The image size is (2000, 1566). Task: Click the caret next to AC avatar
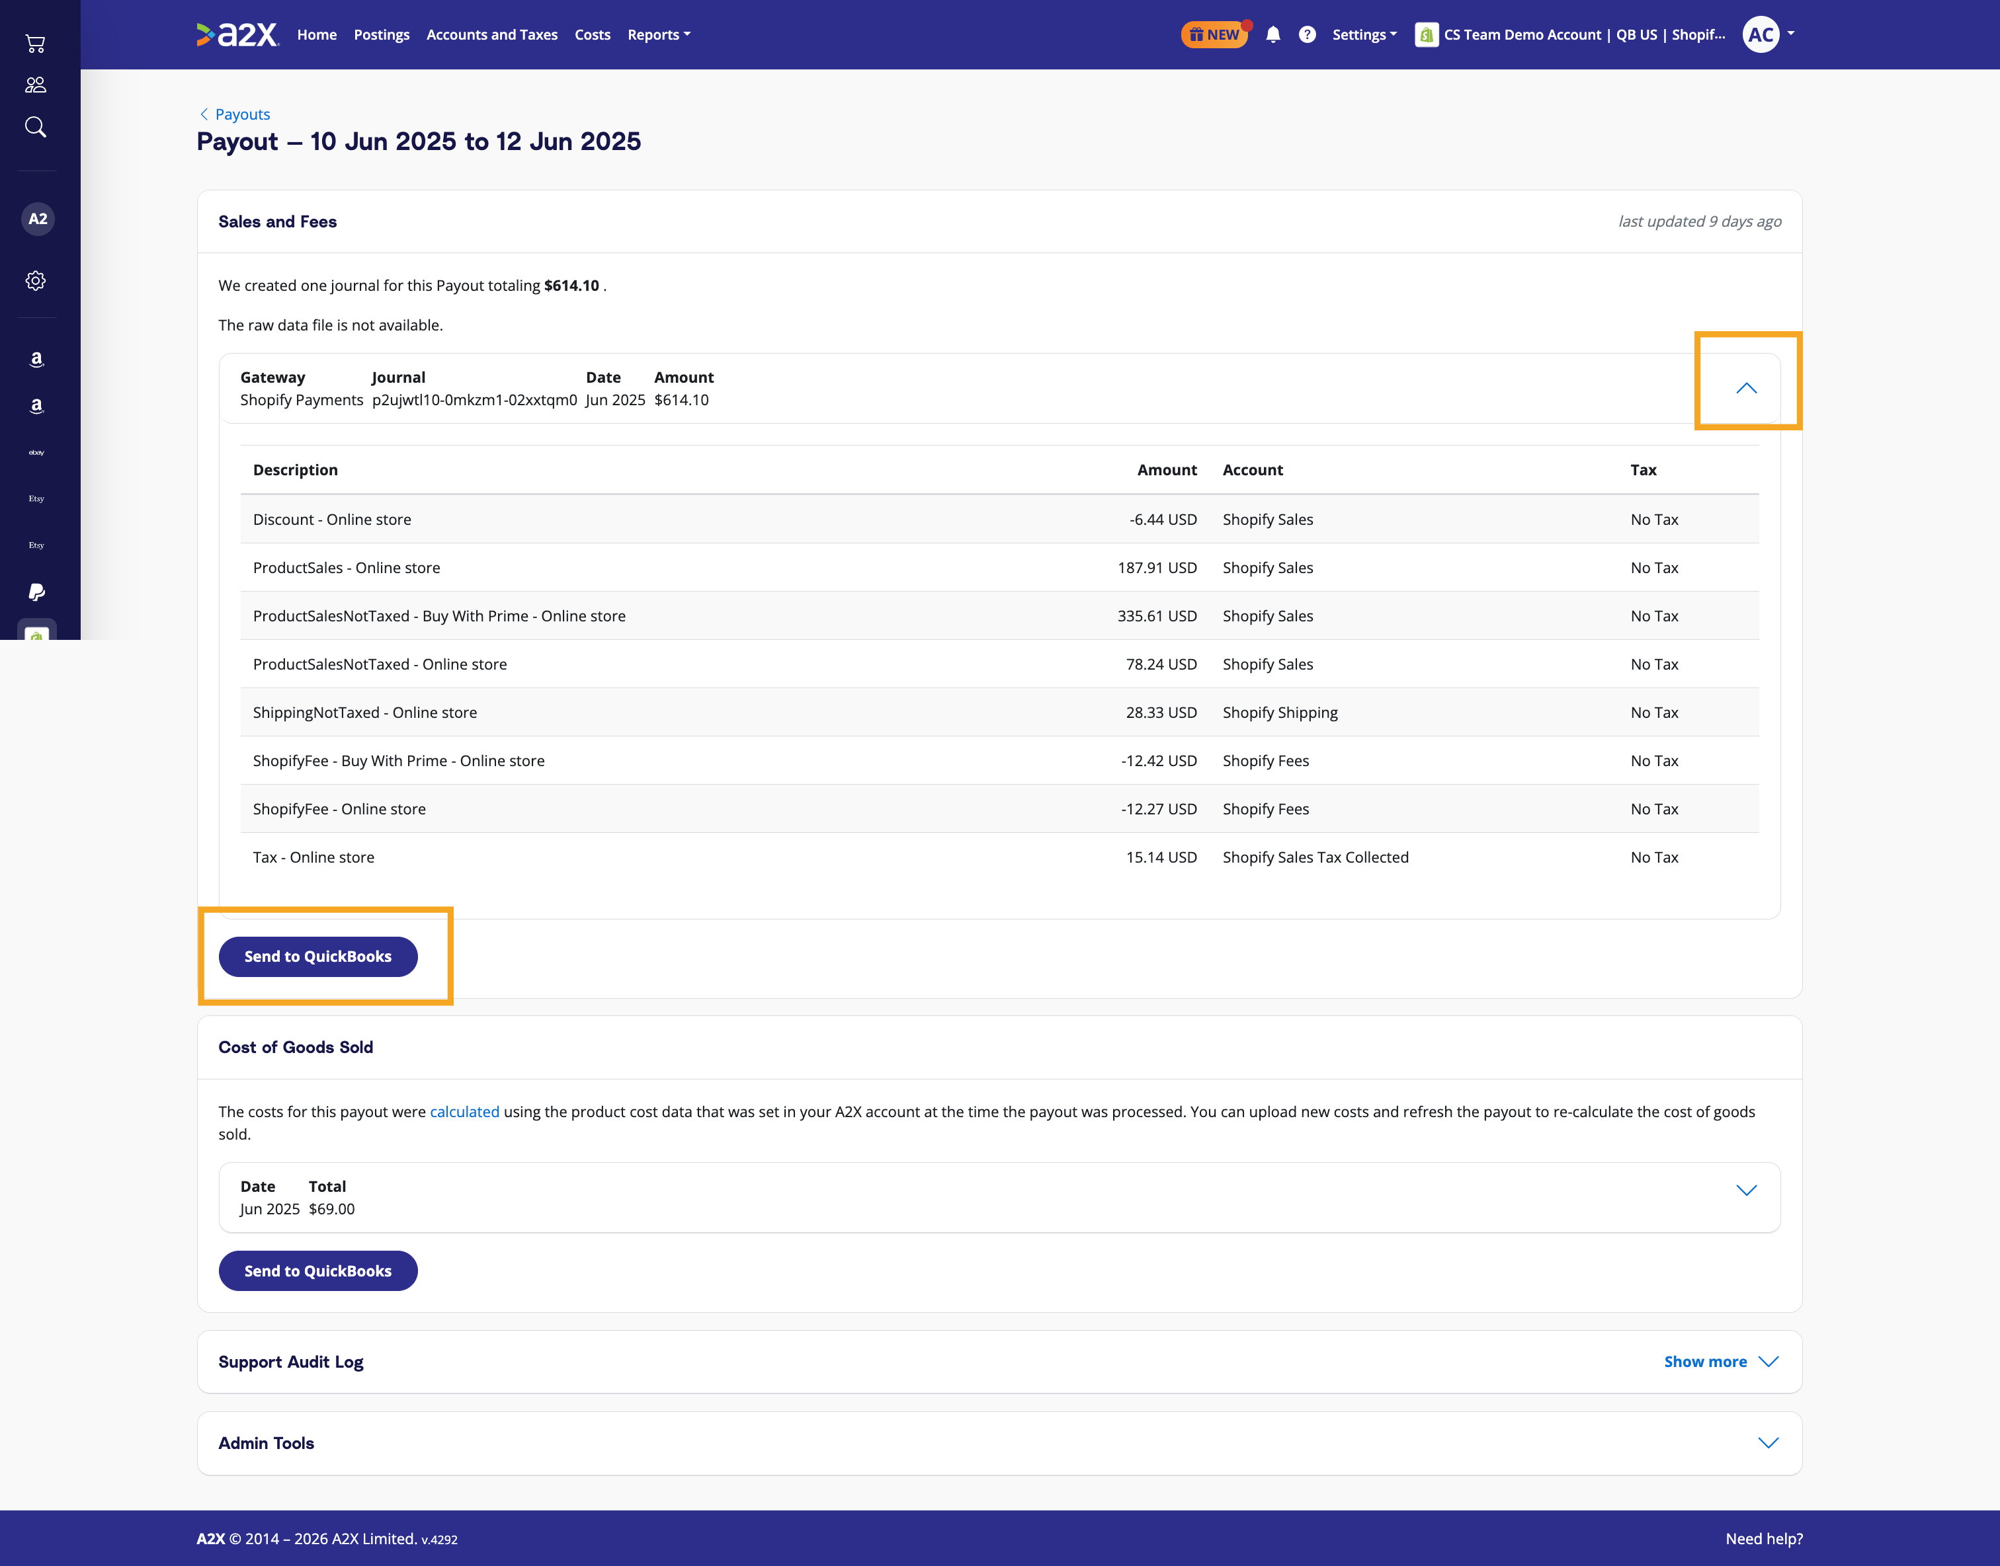click(1791, 34)
